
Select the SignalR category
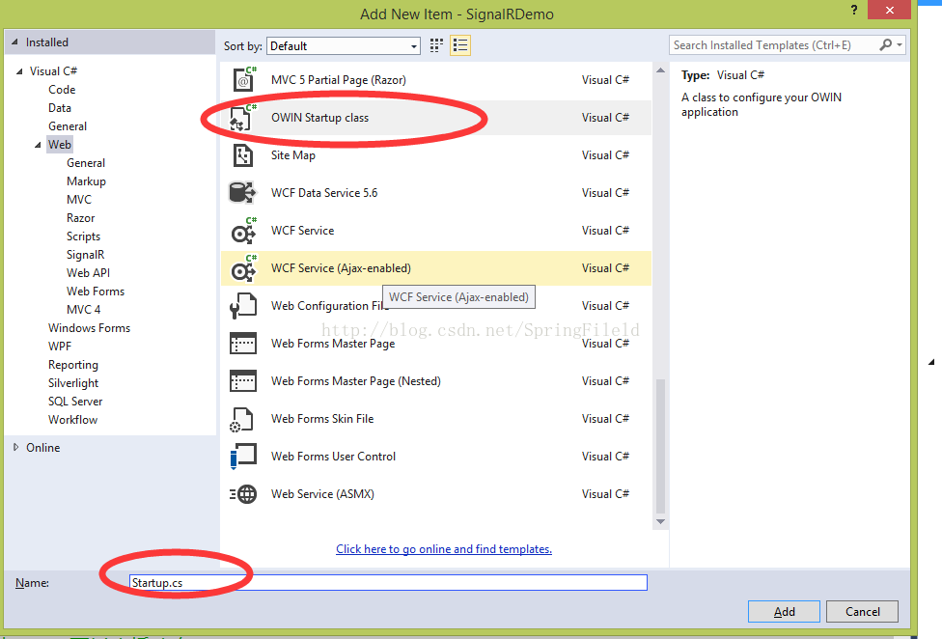(85, 255)
